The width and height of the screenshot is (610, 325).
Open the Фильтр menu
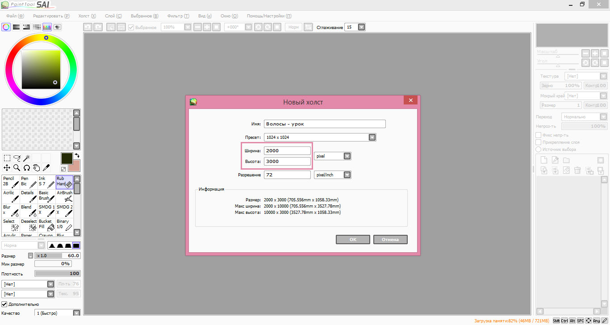pyautogui.click(x=178, y=16)
